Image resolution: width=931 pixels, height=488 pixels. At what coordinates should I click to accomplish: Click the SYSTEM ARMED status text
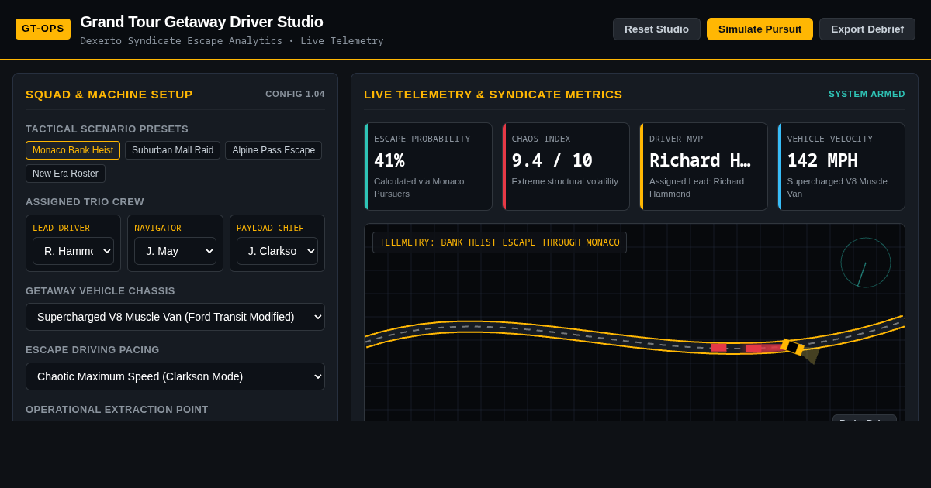coord(867,94)
